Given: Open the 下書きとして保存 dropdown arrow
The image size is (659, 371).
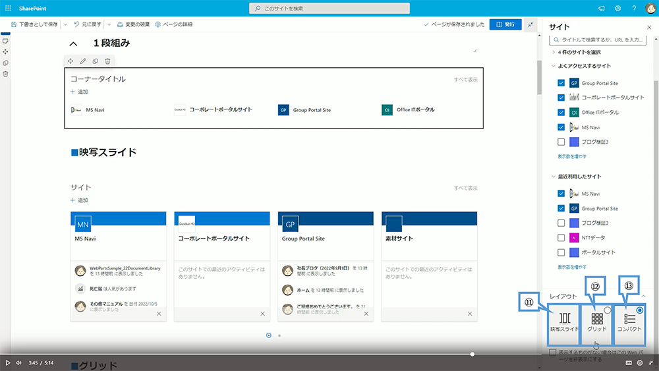Looking at the screenshot, I should pyautogui.click(x=65, y=24).
